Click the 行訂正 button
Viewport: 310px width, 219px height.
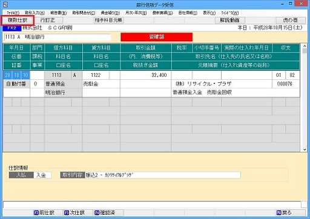coord(48,21)
